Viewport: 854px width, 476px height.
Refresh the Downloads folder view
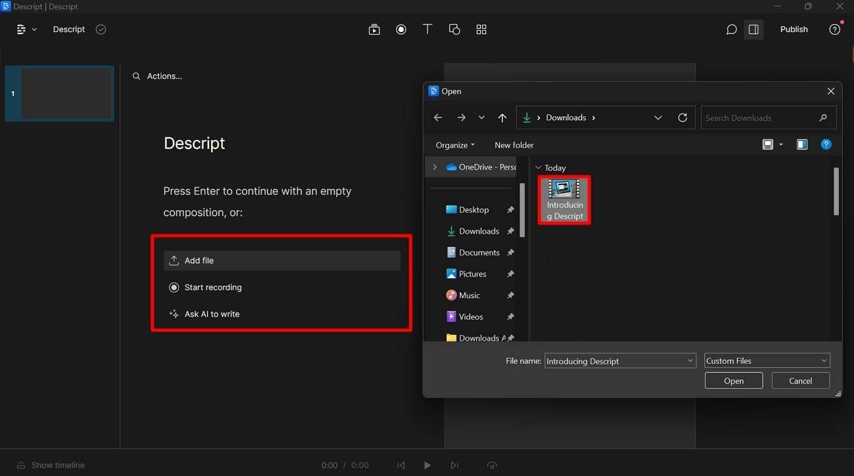(683, 118)
